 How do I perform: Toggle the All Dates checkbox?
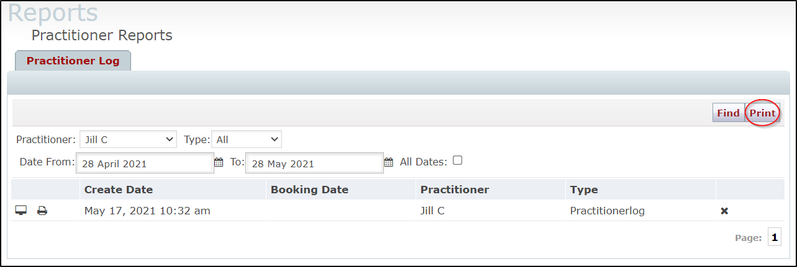(458, 160)
